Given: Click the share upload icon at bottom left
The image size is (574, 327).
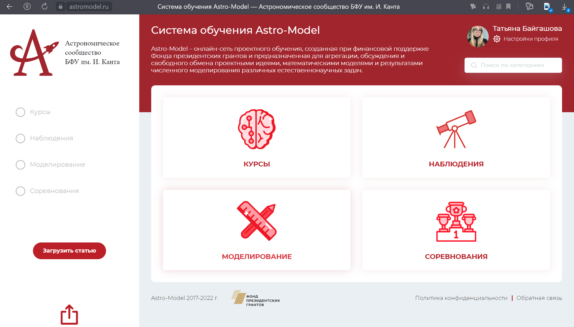Looking at the screenshot, I should tap(69, 315).
